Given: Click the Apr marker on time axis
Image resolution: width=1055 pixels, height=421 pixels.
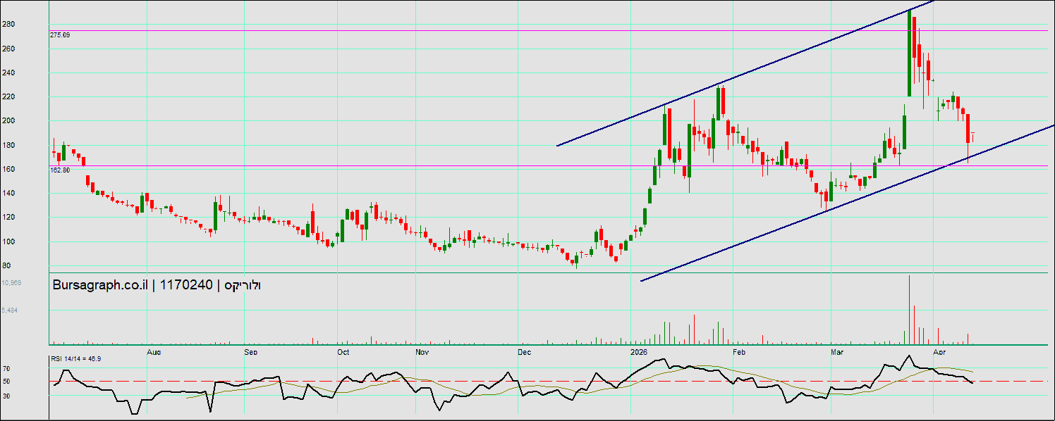Looking at the screenshot, I should pos(939,351).
